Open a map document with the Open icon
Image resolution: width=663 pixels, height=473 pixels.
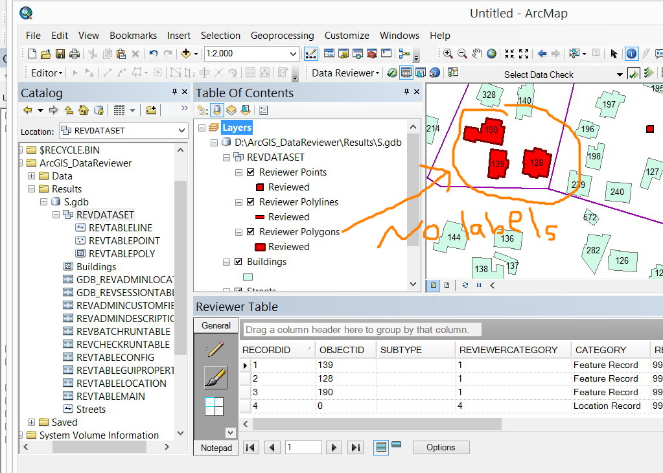coord(45,54)
